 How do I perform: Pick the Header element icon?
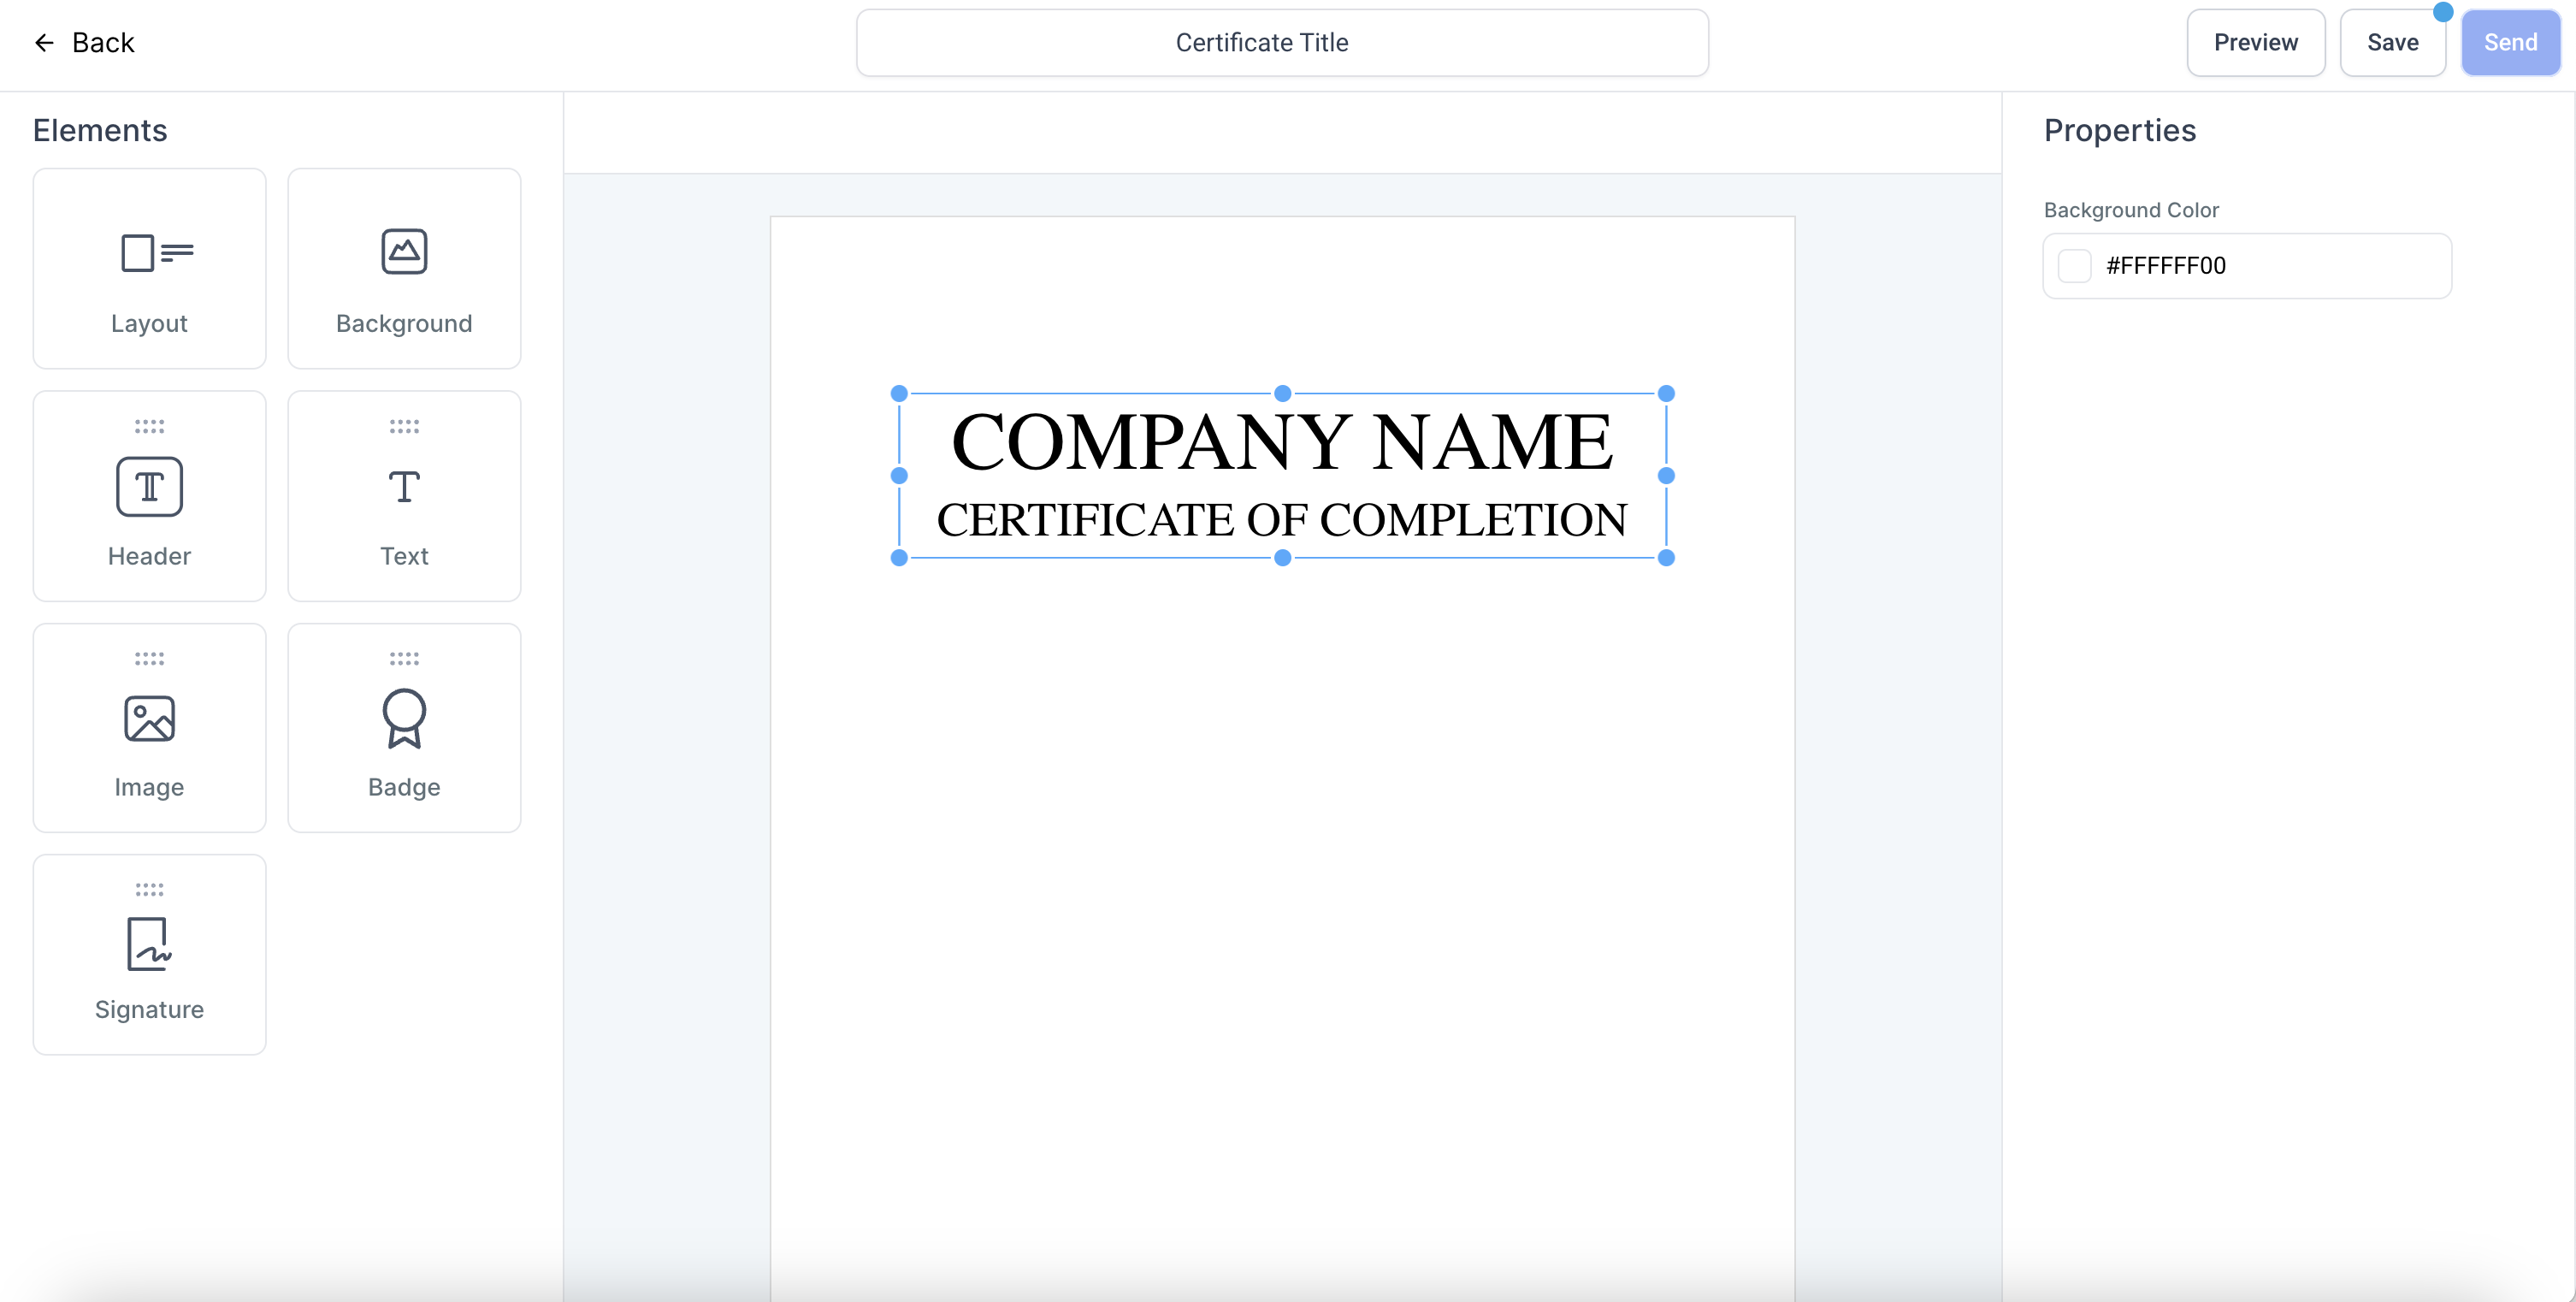click(149, 487)
